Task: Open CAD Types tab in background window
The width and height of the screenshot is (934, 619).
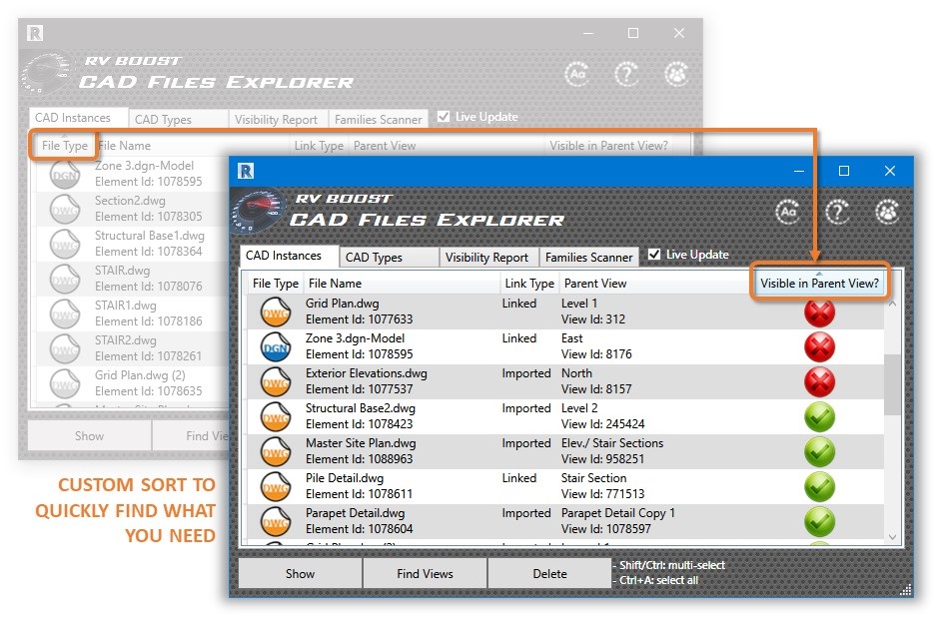Action: (179, 120)
